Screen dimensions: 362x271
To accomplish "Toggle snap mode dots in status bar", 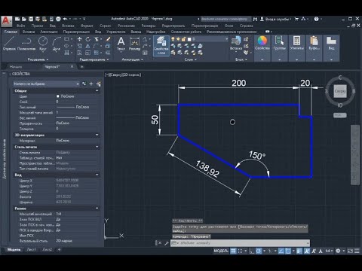I will coord(240,251).
